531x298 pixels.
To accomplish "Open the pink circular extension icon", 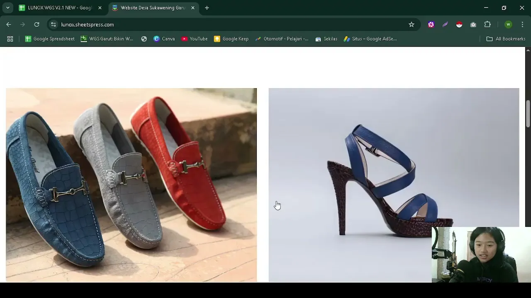I will coord(431,24).
